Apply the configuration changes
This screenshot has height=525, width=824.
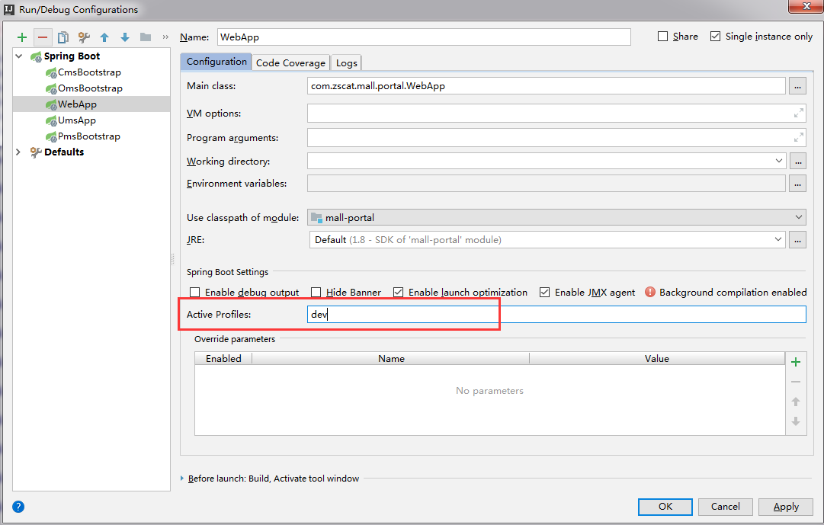[785, 506]
